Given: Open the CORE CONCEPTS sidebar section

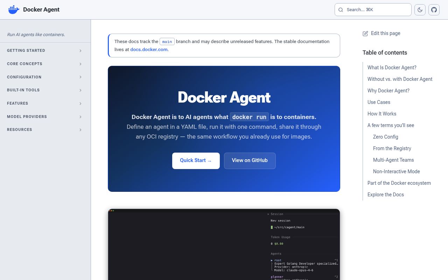Looking at the screenshot, I should [45, 64].
